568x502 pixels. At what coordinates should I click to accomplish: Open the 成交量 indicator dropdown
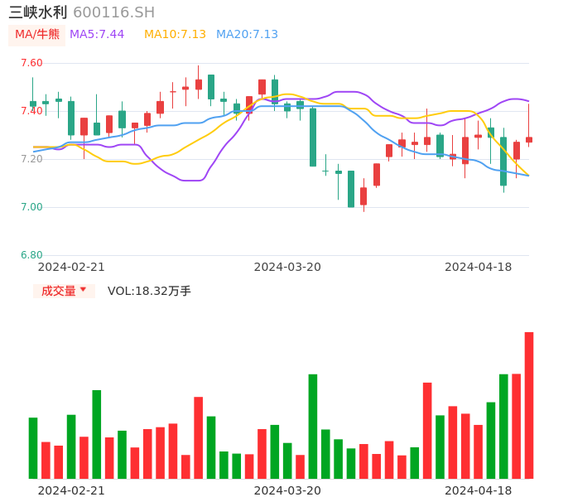click(x=59, y=291)
